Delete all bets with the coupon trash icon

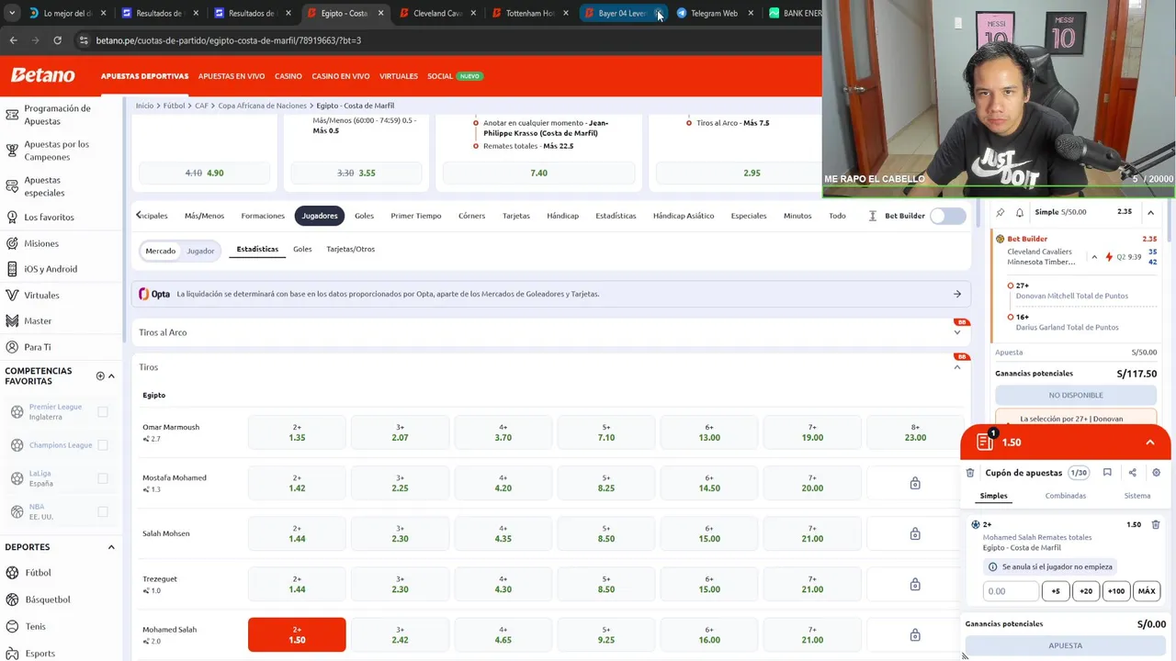(970, 473)
